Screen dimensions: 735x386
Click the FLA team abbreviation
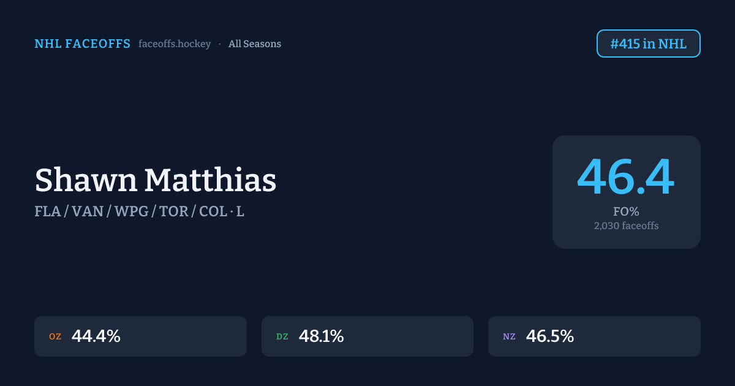[47, 212]
